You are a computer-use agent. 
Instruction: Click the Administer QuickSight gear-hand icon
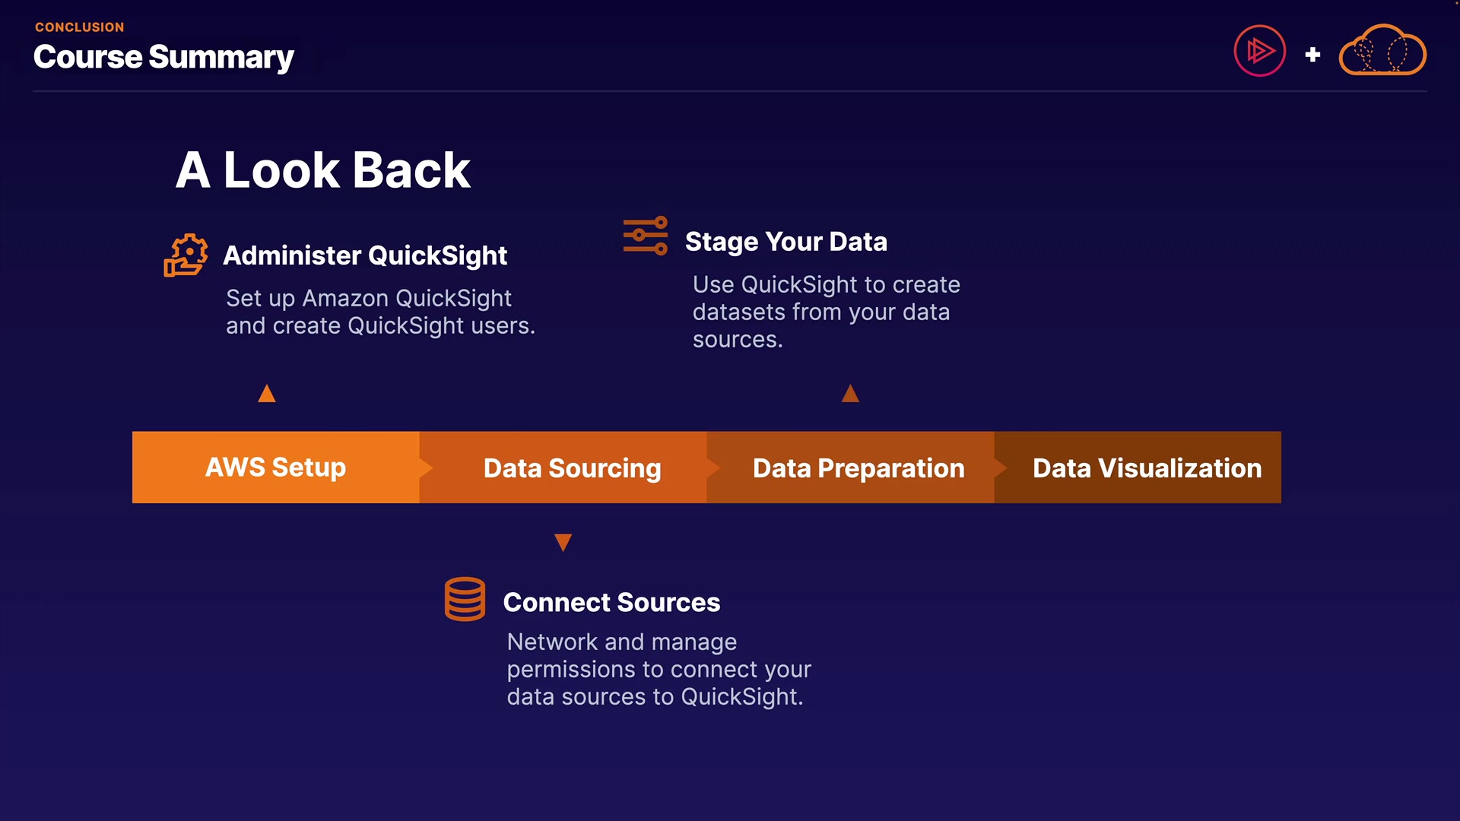[186, 255]
